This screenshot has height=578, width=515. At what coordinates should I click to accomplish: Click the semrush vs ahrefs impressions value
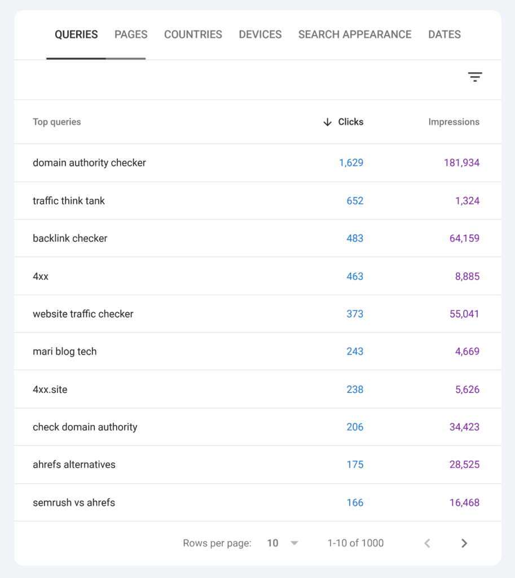(464, 502)
